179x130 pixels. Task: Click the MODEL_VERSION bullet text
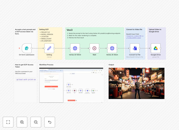pyautogui.click(x=47, y=34)
